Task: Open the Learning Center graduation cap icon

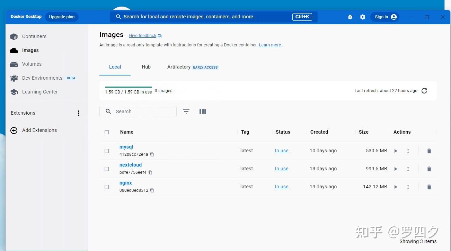Action: [x=14, y=92]
